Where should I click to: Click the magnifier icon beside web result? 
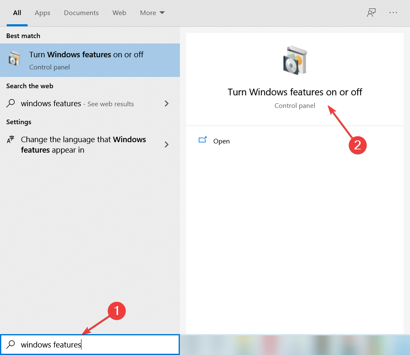click(x=10, y=103)
